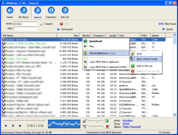
Task: Click the stop button in the player
Action: (20, 126)
